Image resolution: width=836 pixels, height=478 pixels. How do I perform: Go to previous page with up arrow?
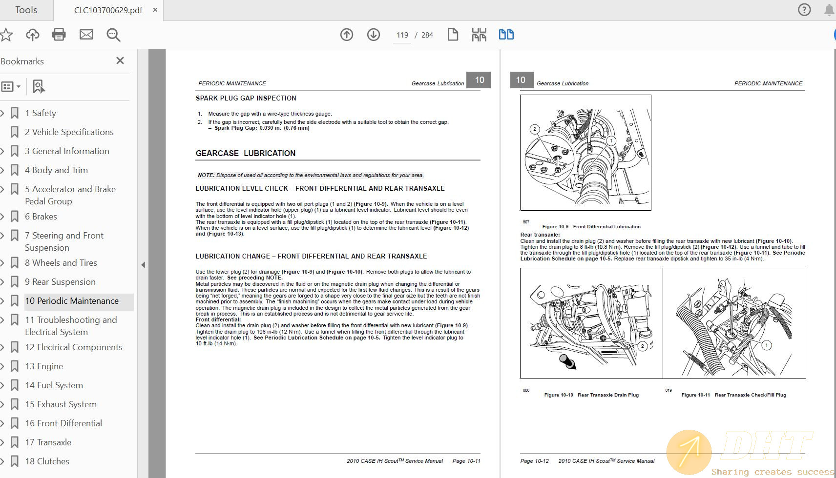(x=347, y=35)
